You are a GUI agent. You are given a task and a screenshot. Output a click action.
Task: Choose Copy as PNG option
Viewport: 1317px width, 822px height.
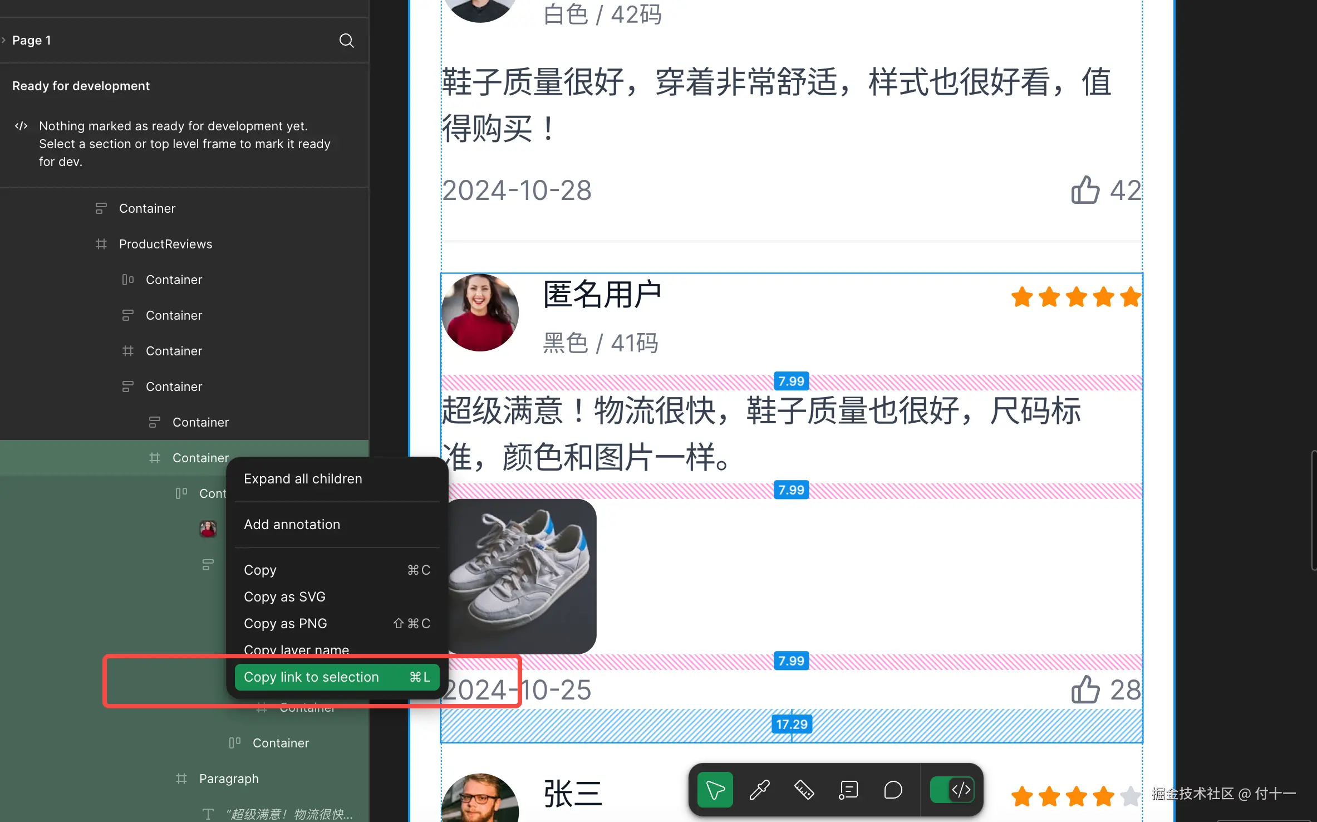(x=285, y=624)
